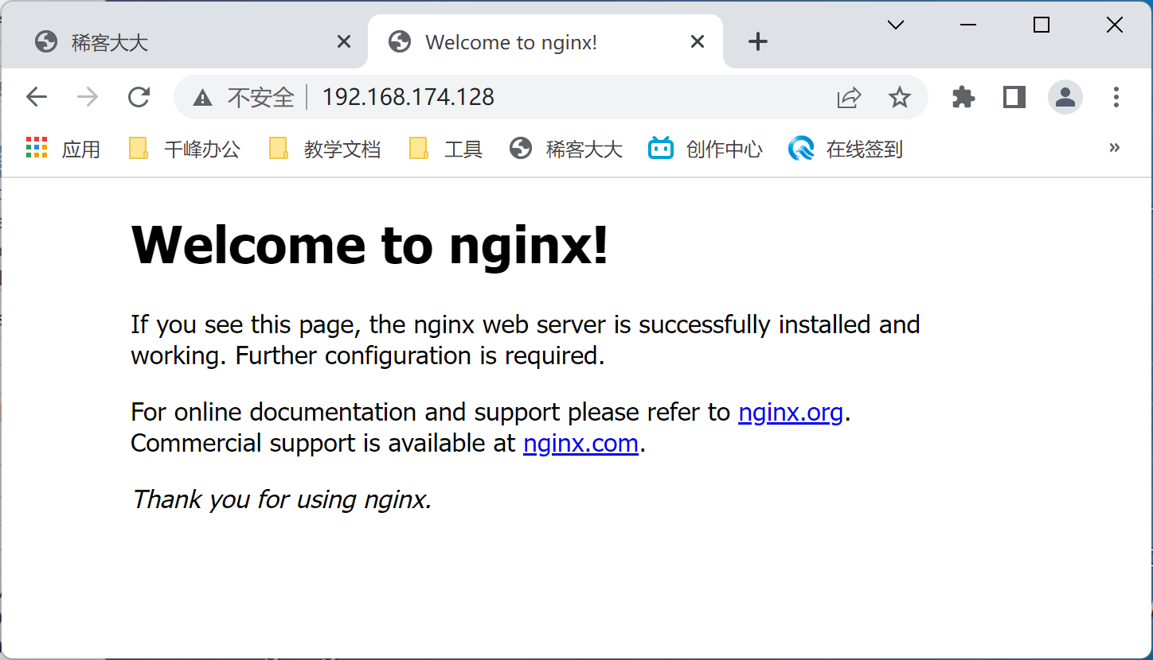Click the 在线签到 bookmark icon
The height and width of the screenshot is (660, 1153).
click(801, 148)
